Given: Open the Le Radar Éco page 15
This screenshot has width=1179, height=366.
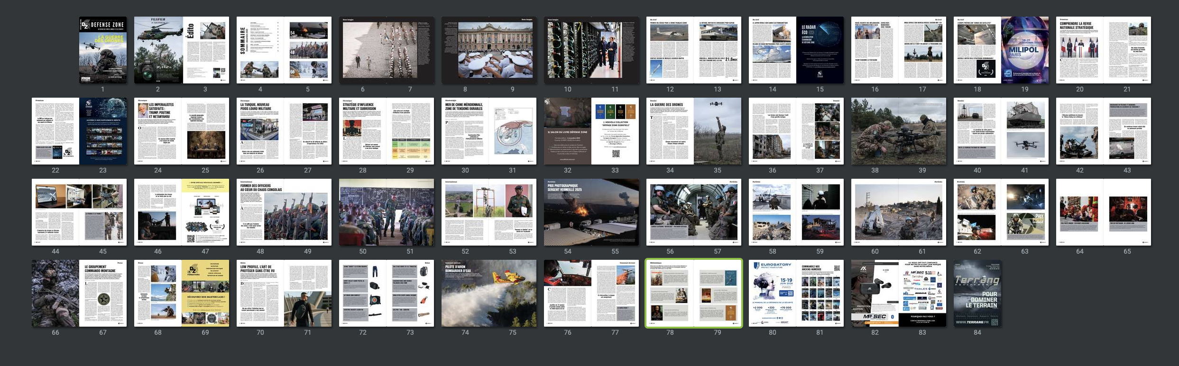Looking at the screenshot, I should (x=820, y=50).
